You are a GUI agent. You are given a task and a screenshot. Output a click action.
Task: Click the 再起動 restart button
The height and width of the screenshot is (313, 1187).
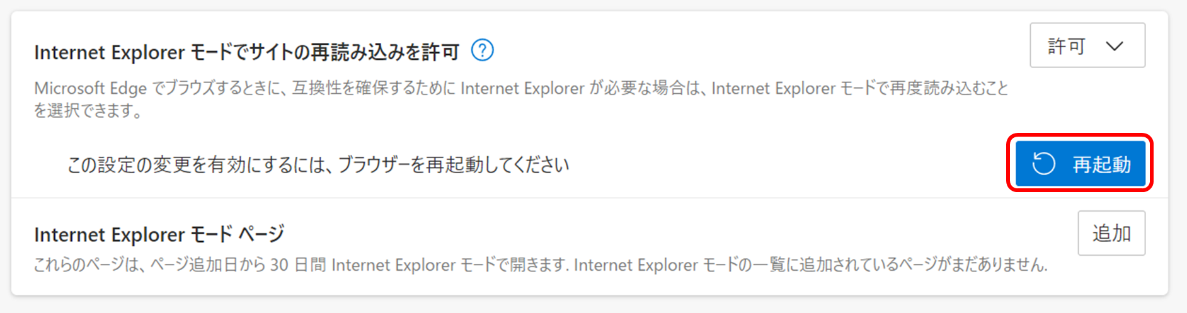click(x=1081, y=164)
